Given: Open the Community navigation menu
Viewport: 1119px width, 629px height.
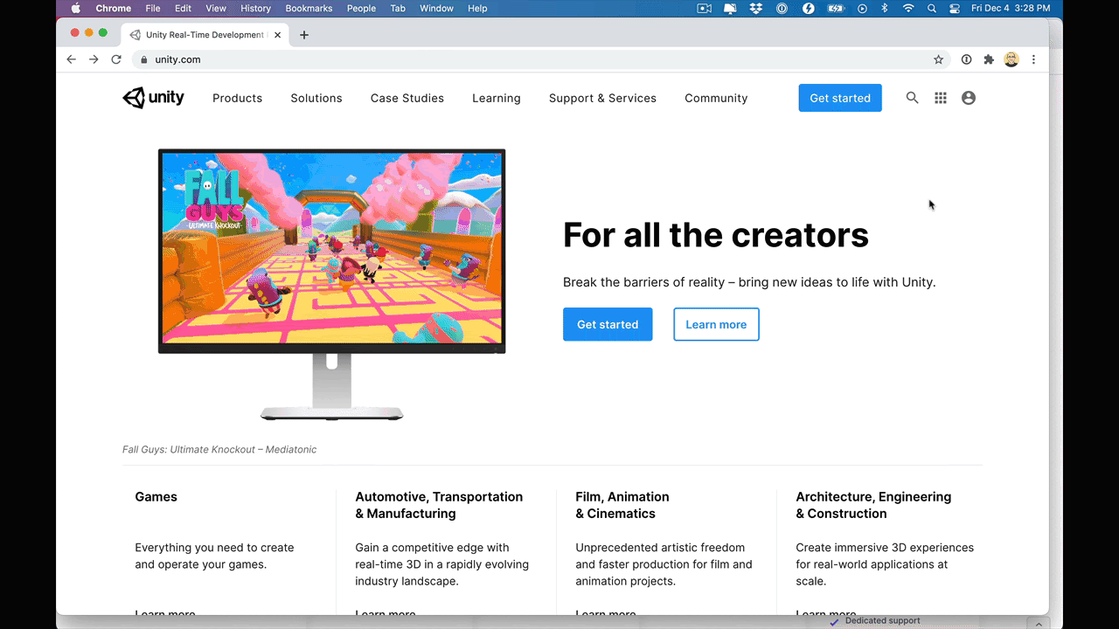Looking at the screenshot, I should [x=716, y=98].
